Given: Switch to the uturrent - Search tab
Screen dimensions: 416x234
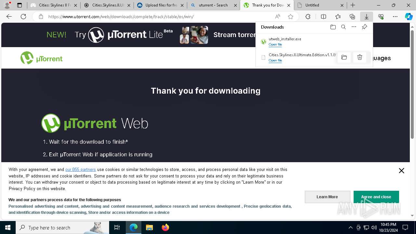Looking at the screenshot, I should click(x=214, y=5).
